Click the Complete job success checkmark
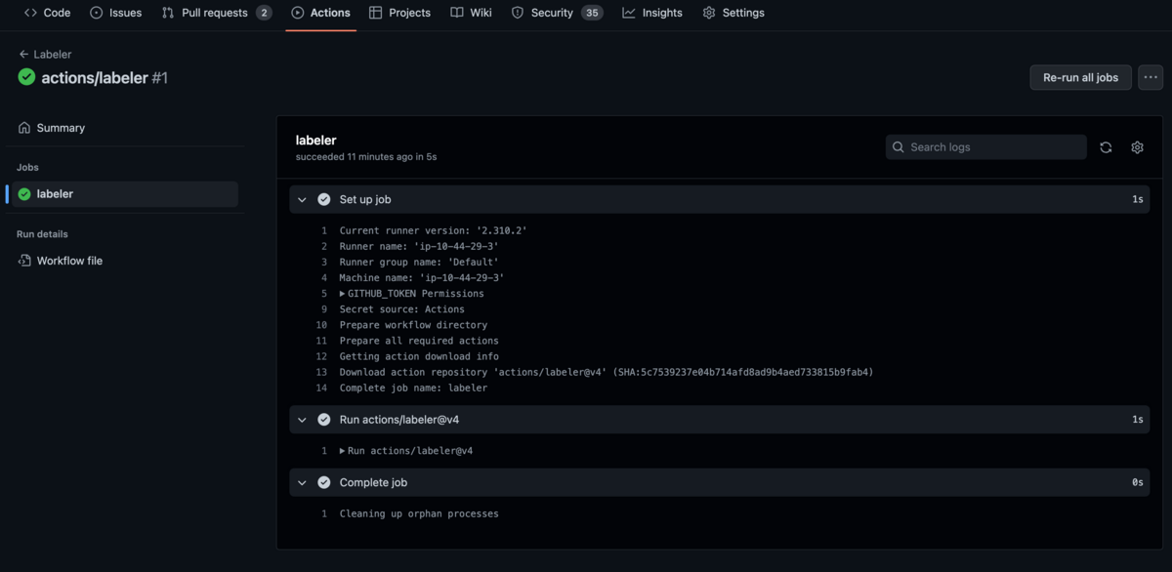The width and height of the screenshot is (1172, 572). click(324, 482)
